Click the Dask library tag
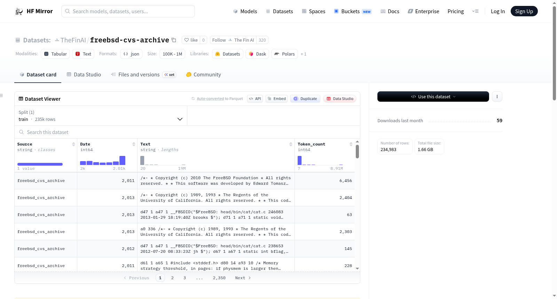 (257, 54)
